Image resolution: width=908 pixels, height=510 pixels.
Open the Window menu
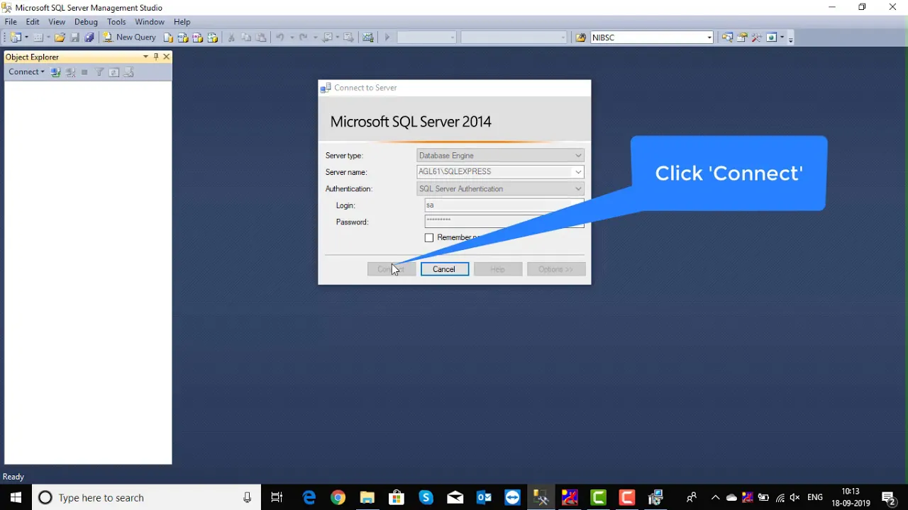(150, 22)
